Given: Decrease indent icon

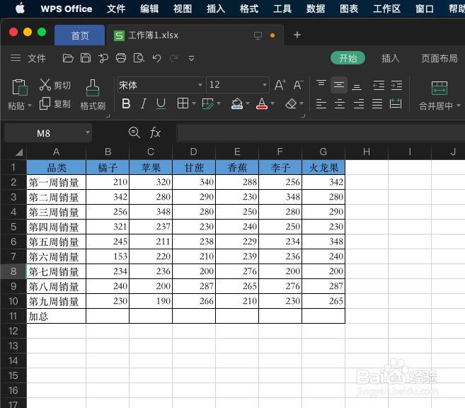Looking at the screenshot, I should pos(379,86).
